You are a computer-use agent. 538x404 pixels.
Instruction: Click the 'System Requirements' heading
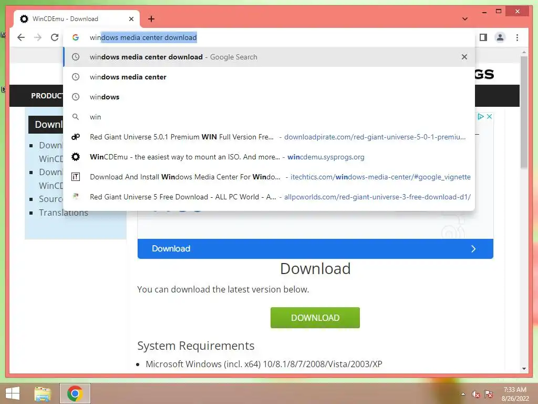pyautogui.click(x=195, y=346)
